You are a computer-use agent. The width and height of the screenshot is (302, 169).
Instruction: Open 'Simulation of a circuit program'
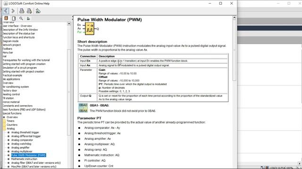pos(19,68)
